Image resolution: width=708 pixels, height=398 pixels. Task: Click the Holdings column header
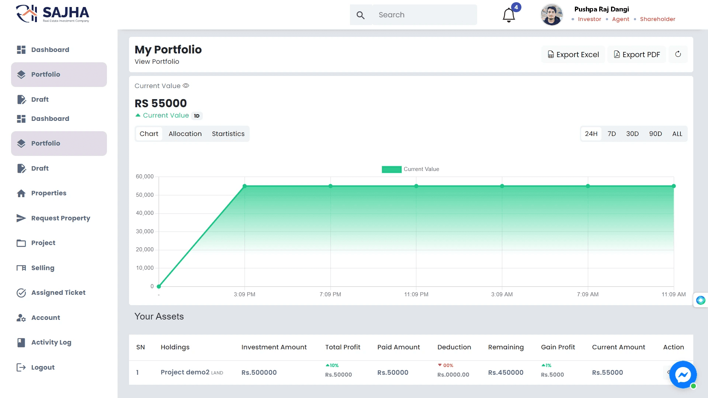(175, 347)
